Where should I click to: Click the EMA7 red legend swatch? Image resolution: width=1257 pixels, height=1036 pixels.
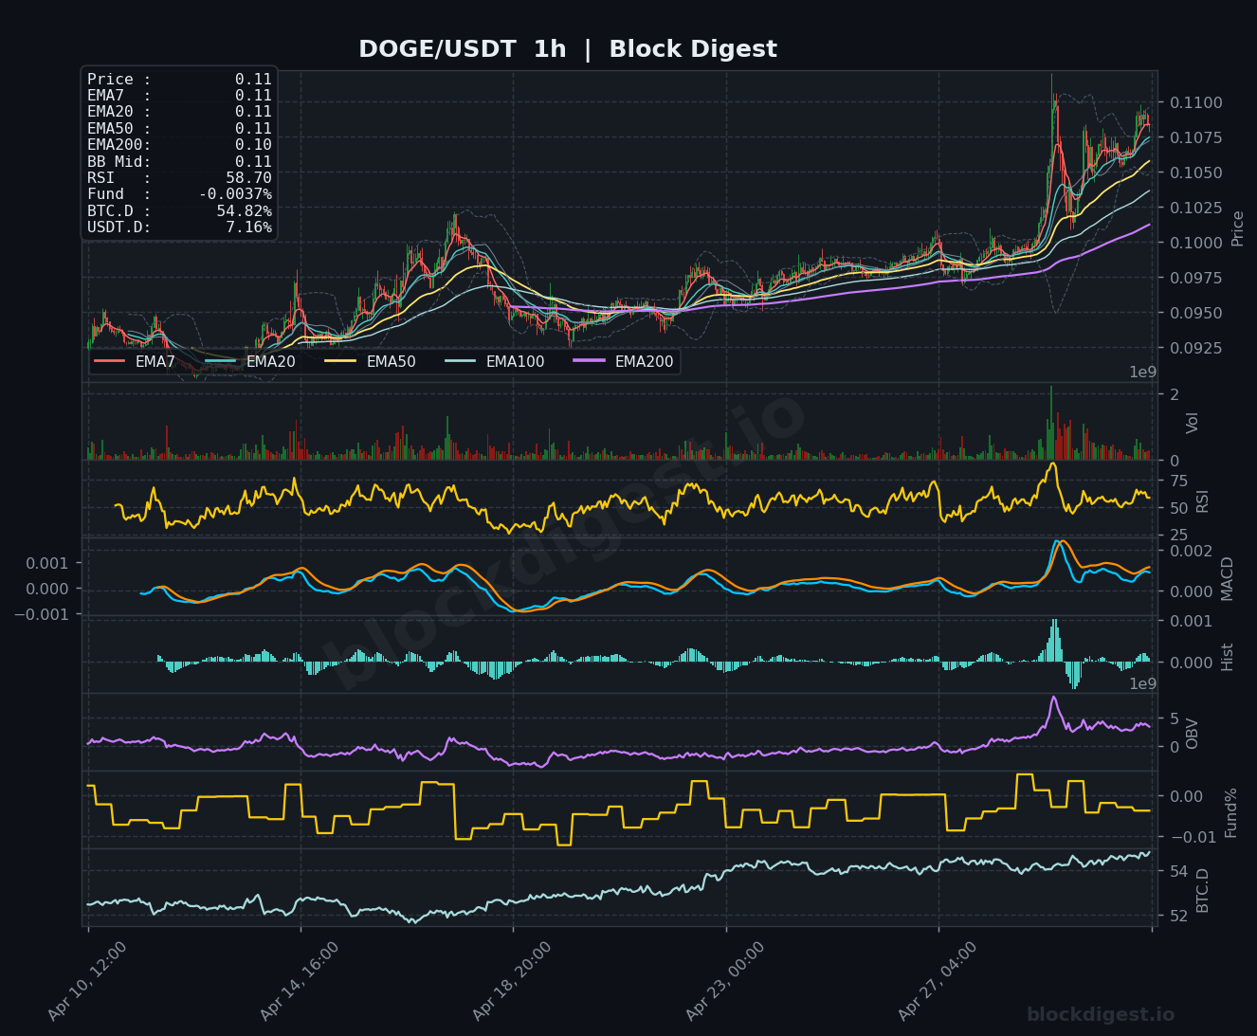point(109,361)
